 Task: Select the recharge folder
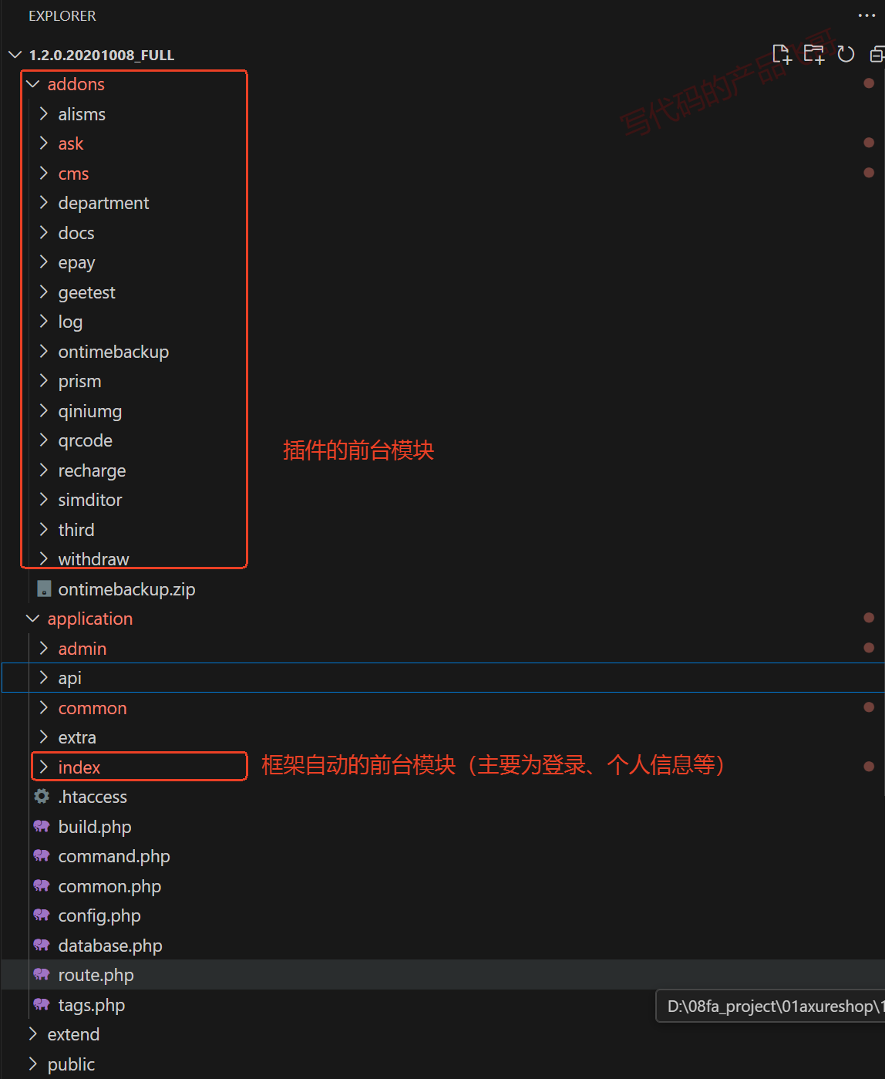(92, 470)
